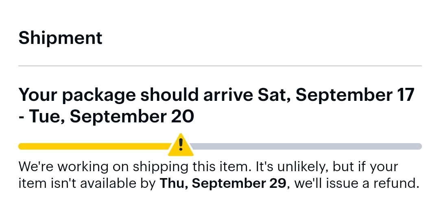Click the rounded left start of progress bar
Image resolution: width=439 pixels, height=222 pixels.
click(x=21, y=146)
